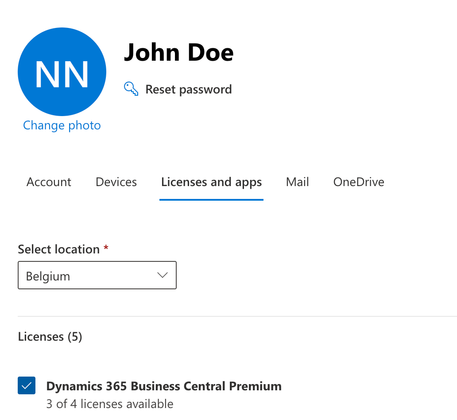This screenshot has height=420, width=457.
Task: Click the Dynamics 365 Business Central Premium label
Action: pyautogui.click(x=164, y=386)
